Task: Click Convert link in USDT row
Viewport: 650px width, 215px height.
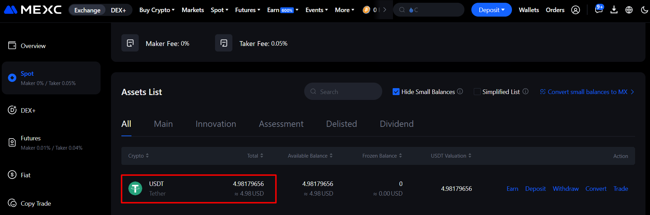Action: pyautogui.click(x=596, y=189)
